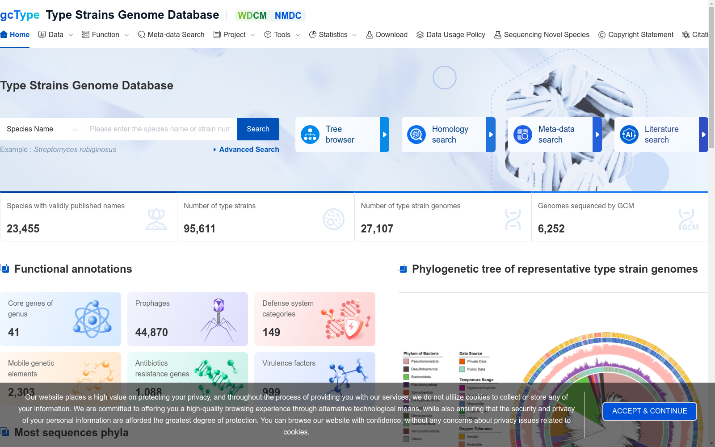
Task: Click the Meta-data Search magnifier icon in navbar
Action: pos(142,34)
